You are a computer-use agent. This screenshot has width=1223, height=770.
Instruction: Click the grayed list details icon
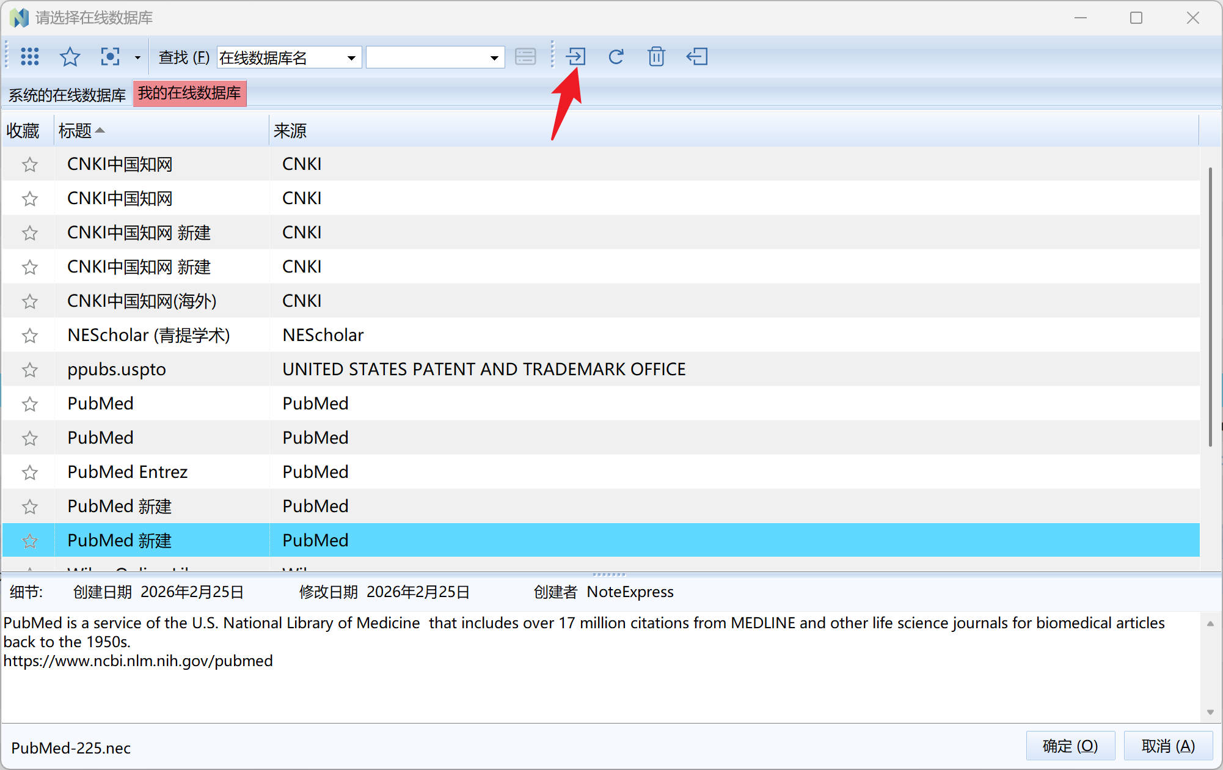525,57
